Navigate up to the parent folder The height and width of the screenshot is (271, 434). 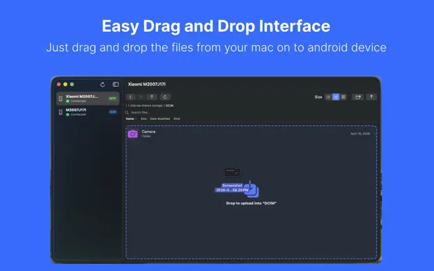152,97
